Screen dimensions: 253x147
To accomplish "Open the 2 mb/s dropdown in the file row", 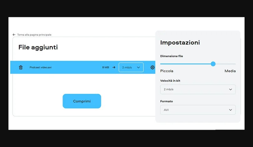I will pos(131,67).
